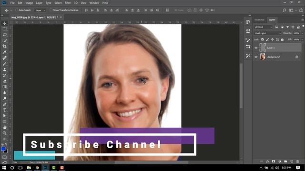The height and width of the screenshot is (171, 305).
Task: Open the Opacity dropdown arrow
Action: pos(302,33)
